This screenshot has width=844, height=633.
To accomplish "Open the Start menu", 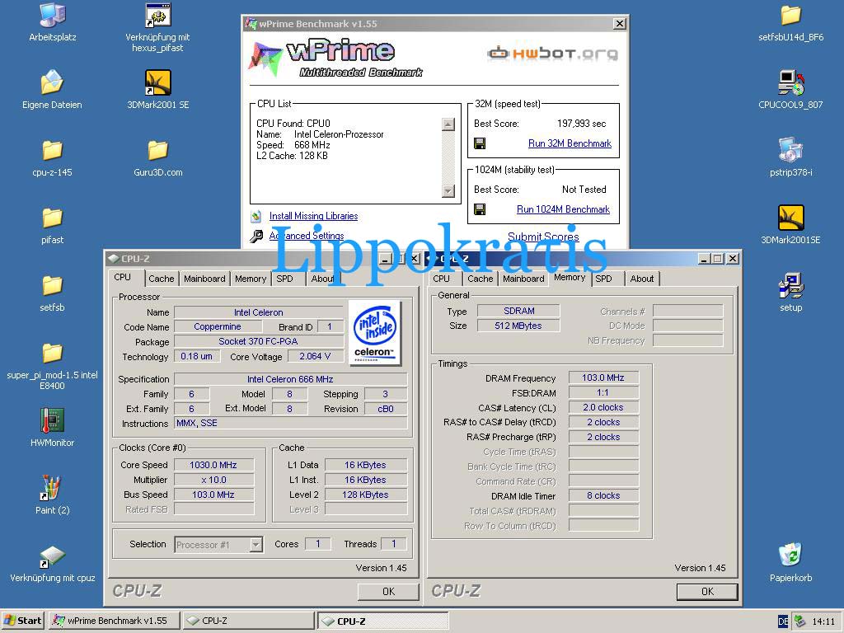I will 22,621.
